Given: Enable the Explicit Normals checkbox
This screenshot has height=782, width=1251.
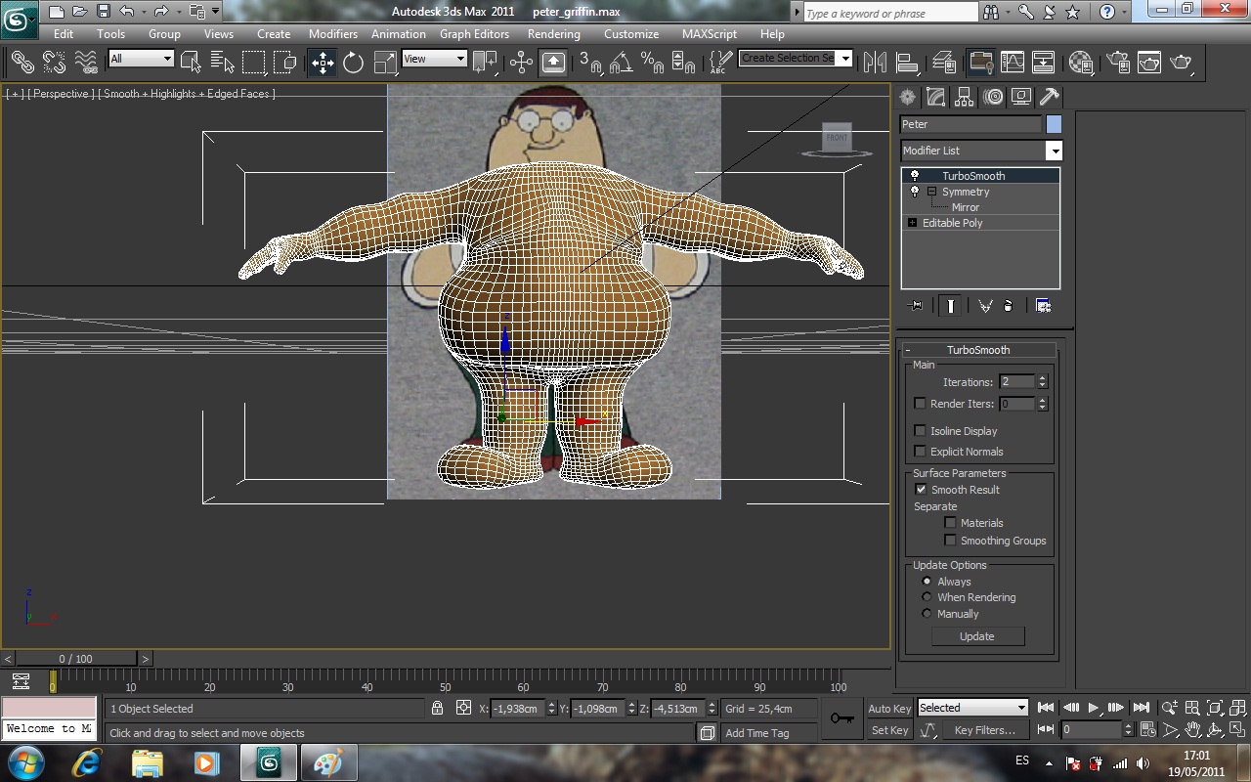Looking at the screenshot, I should point(920,452).
